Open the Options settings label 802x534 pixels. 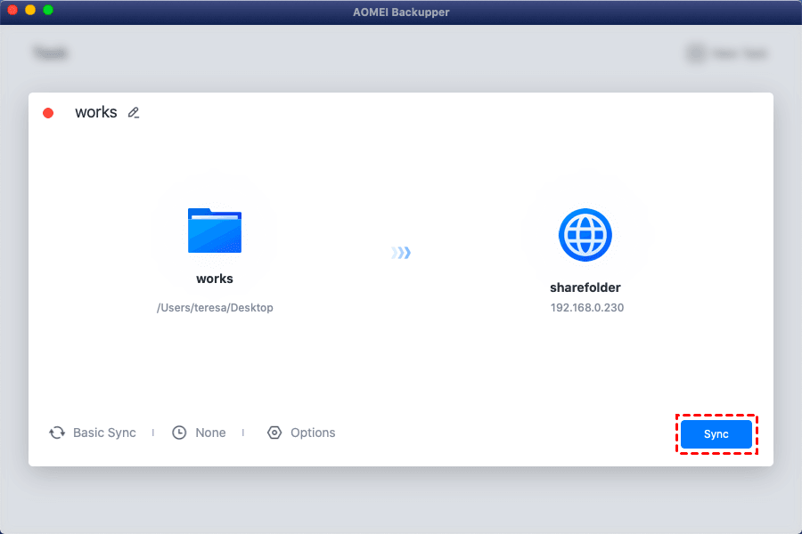(x=313, y=433)
